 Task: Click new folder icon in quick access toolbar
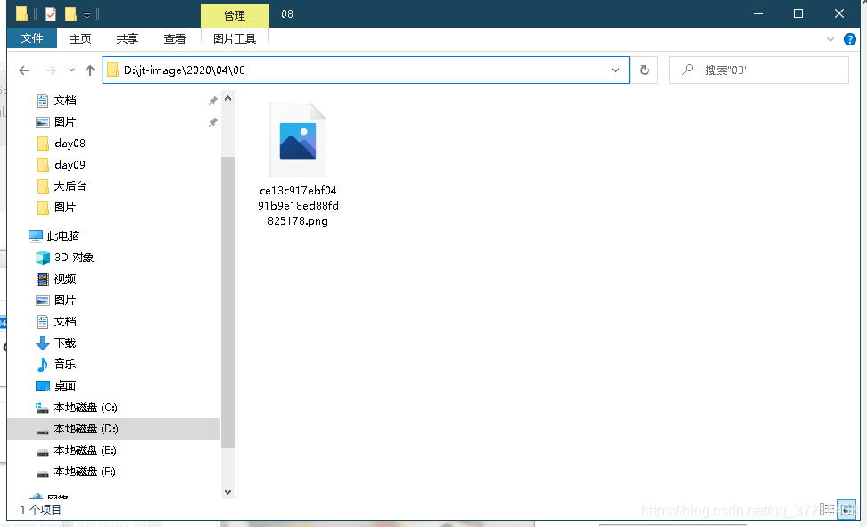[x=70, y=14]
